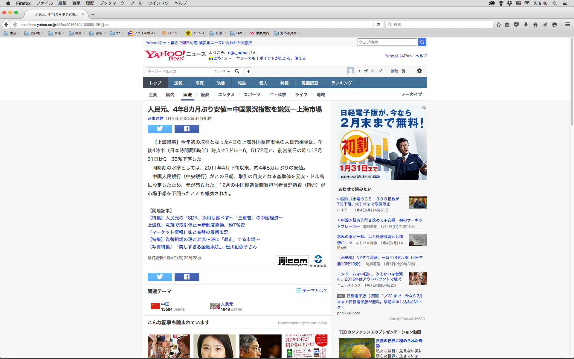574x359 pixels.
Task: Click the blue web search magnifier button
Action: point(422,42)
